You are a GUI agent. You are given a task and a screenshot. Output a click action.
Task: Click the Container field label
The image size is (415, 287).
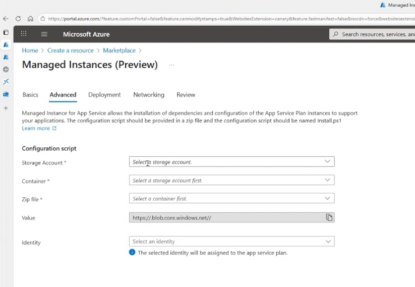[x=34, y=182]
